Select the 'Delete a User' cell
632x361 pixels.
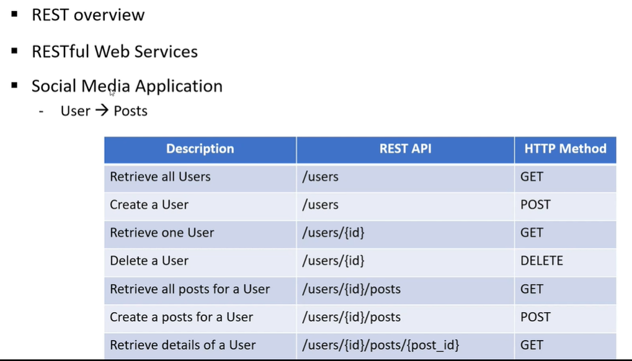tap(200, 261)
